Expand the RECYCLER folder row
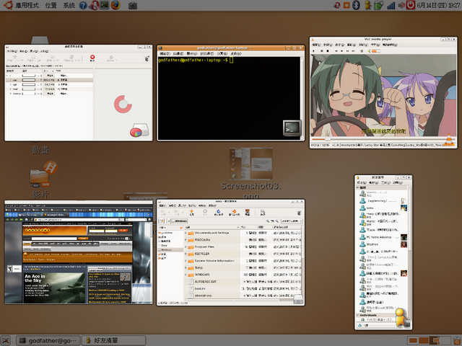Image resolution: width=462 pixels, height=346 pixels. (x=186, y=254)
